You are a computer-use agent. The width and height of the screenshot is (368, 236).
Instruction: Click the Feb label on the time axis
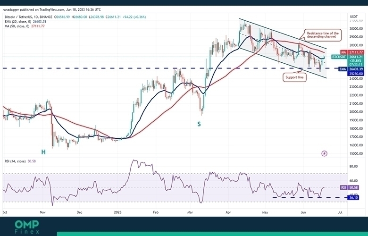(x=156, y=212)
